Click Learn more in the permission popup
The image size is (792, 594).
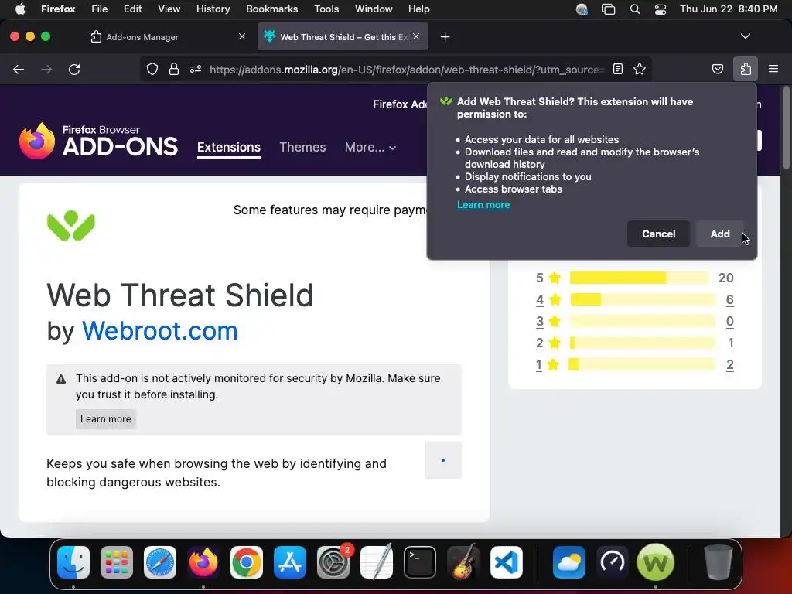(483, 204)
